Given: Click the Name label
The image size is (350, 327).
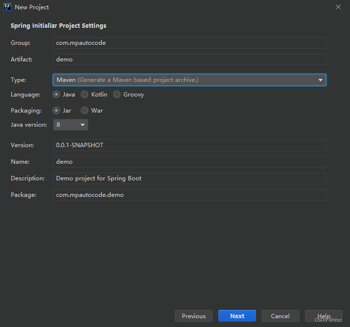Looking at the screenshot, I should 20,162.
